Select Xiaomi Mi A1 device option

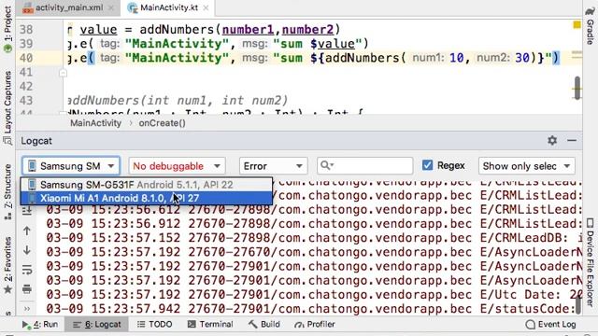[x=147, y=198]
